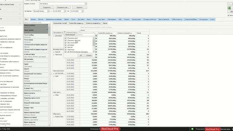Click the Чеков data field
233x131 pixels.
(105, 23)
